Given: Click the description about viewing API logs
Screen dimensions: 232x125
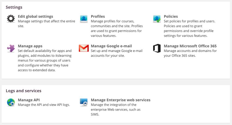Looking at the screenshot, I should point(44,105).
